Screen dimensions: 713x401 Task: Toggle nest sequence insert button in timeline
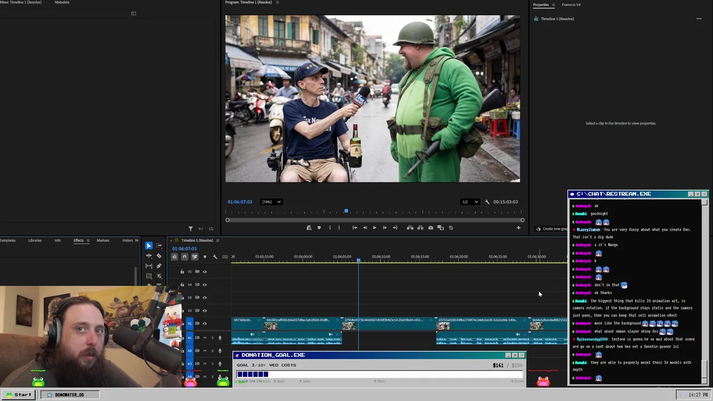click(x=174, y=257)
